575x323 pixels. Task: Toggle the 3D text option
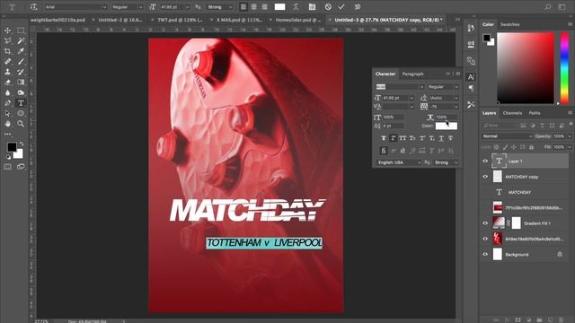358,7
